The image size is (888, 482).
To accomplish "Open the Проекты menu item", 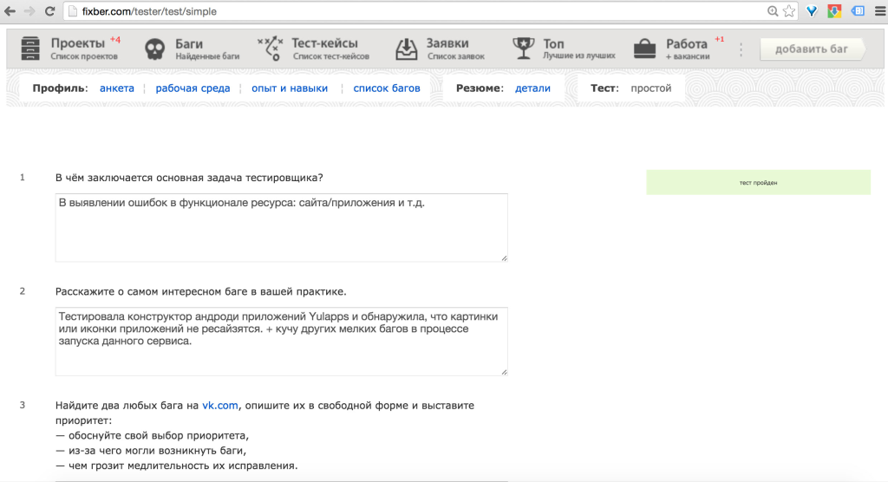I will point(77,43).
